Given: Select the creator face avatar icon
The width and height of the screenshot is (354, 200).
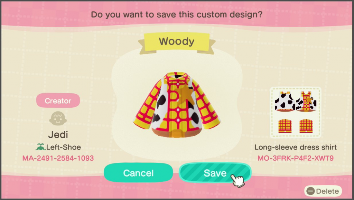Looking at the screenshot, I should tap(58, 118).
